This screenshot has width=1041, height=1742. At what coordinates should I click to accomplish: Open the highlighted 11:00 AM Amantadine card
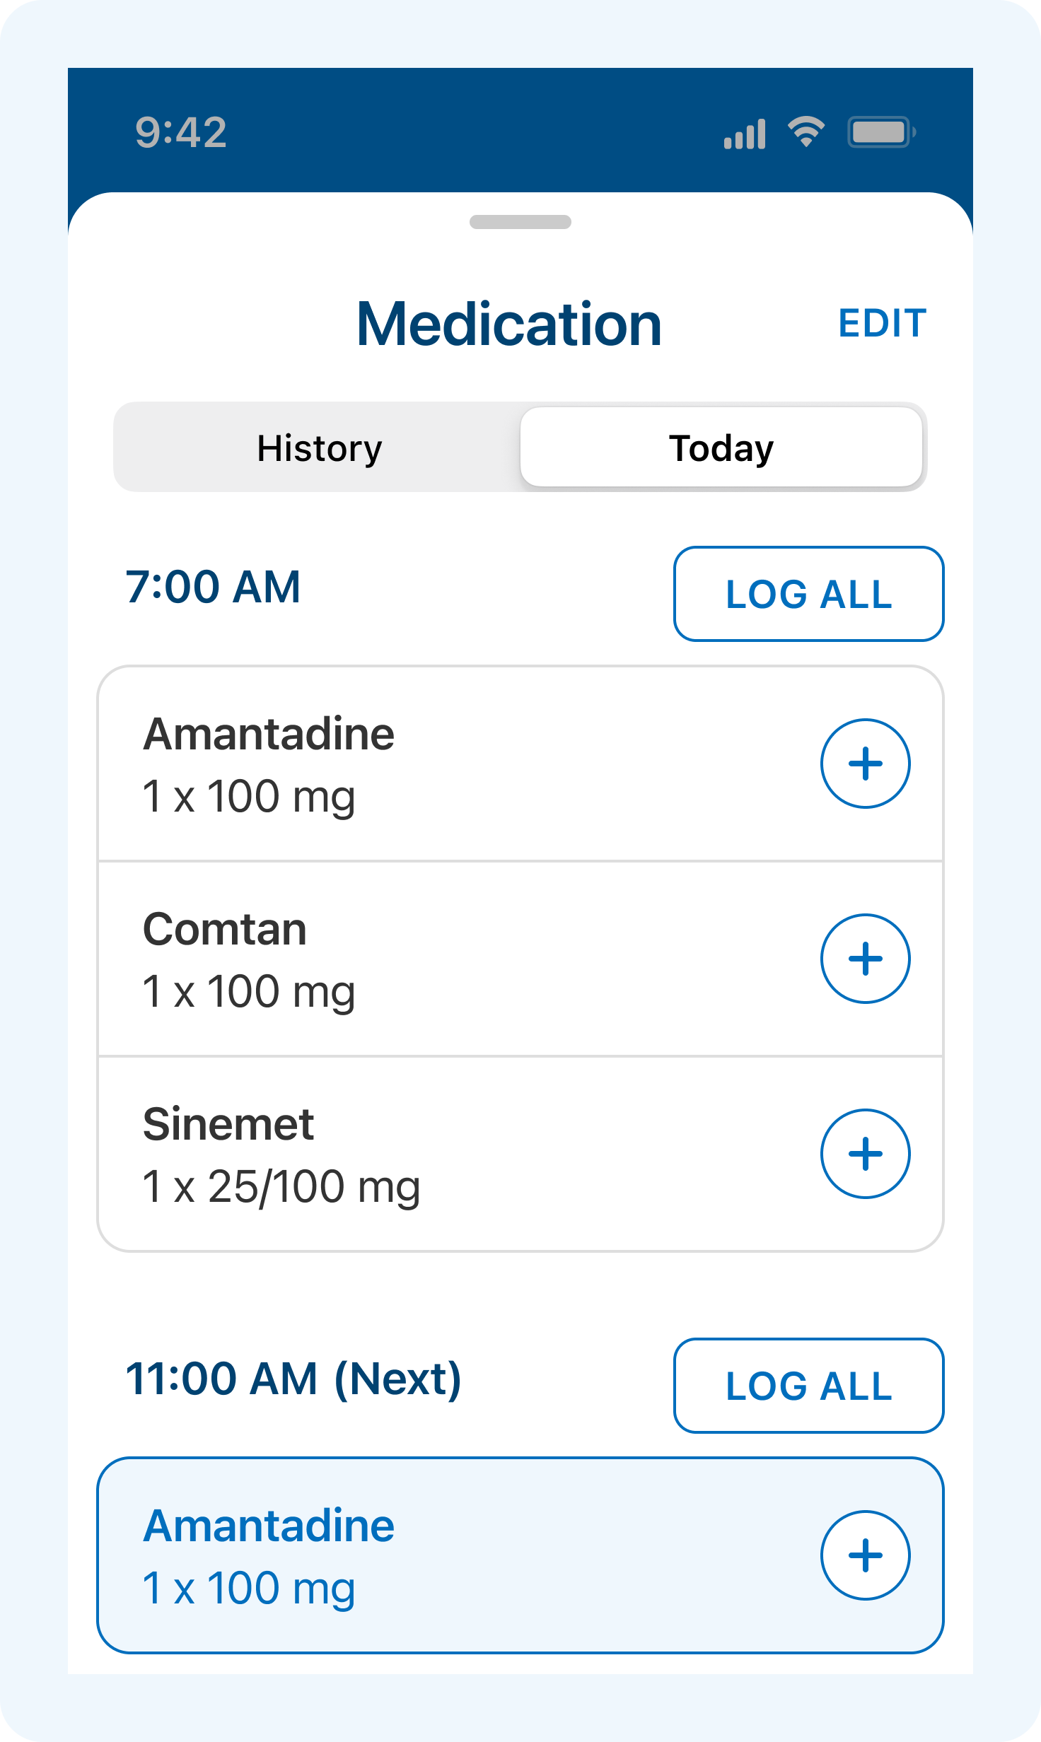coord(453,1555)
